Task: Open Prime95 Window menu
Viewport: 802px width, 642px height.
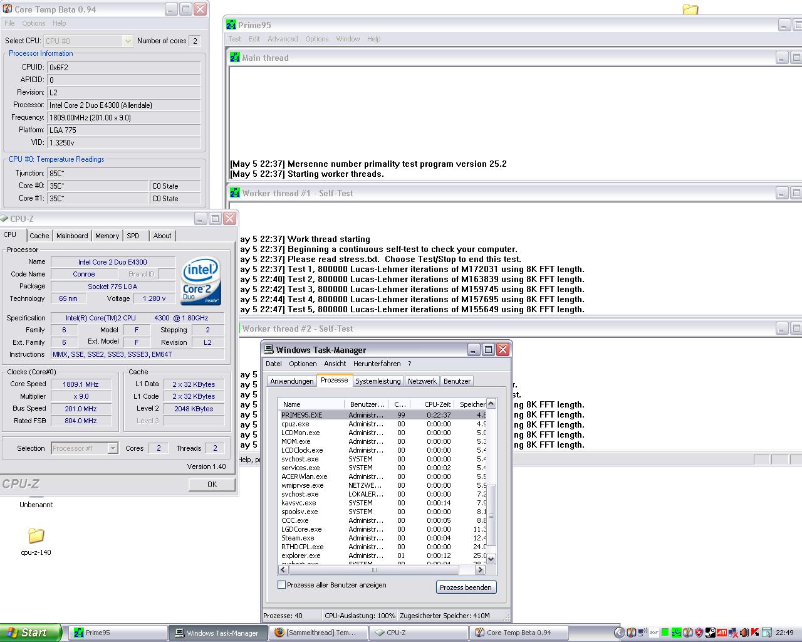Action: click(348, 39)
